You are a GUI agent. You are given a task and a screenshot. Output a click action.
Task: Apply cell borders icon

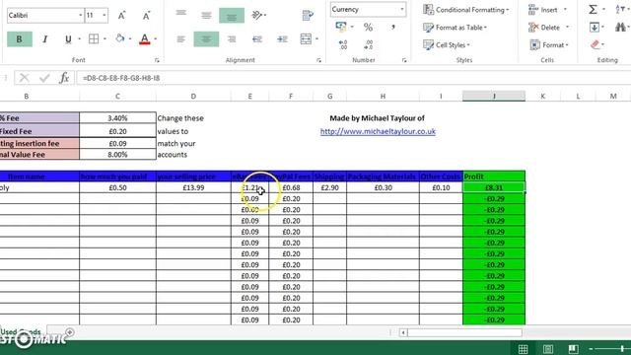coord(94,38)
